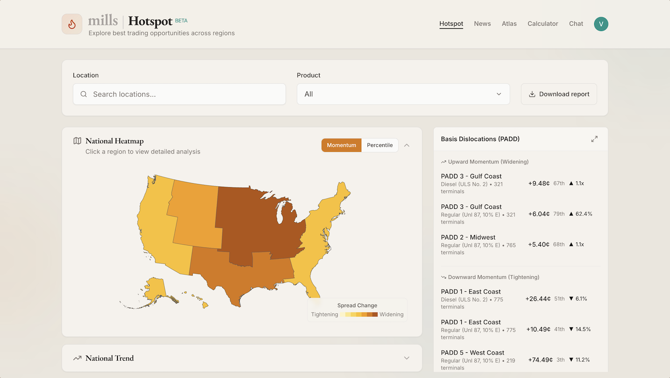Screen dimensions: 670x378
Task: Click the Download report button
Action: [x=559, y=94]
